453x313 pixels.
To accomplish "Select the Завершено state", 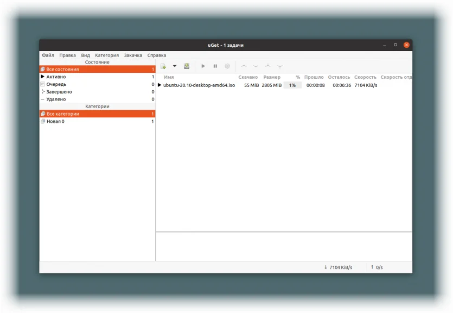I will click(x=97, y=92).
